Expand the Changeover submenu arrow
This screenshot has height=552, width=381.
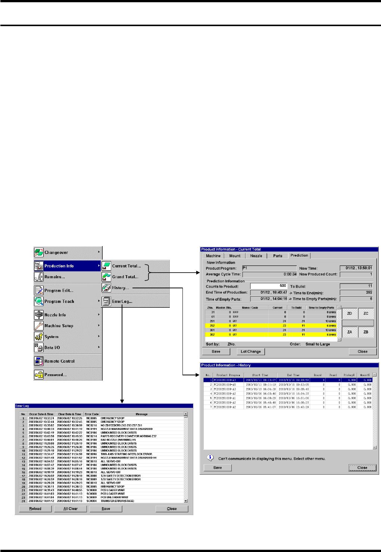tap(99, 252)
